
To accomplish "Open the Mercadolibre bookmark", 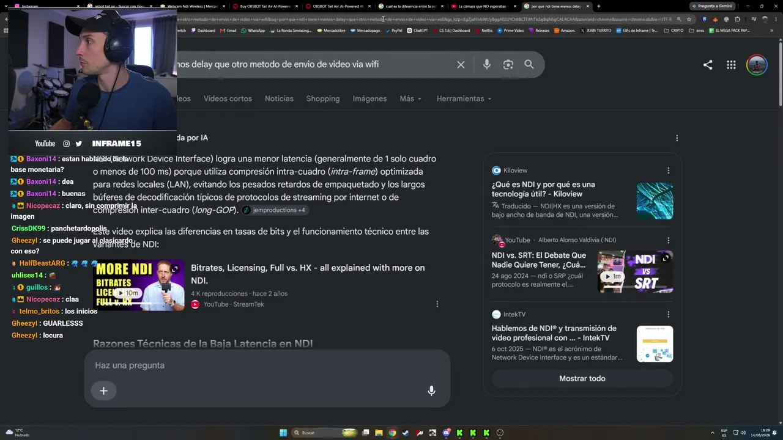I will [332, 31].
